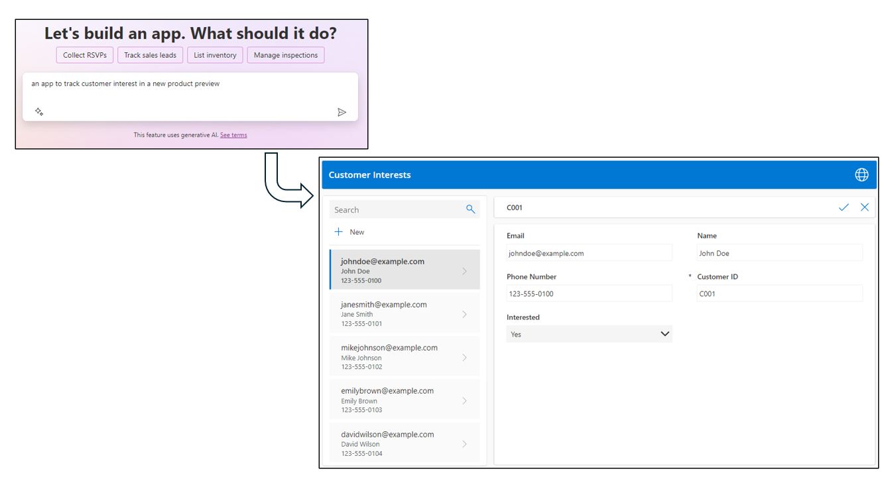Click the checkmark save icon for C001

844,207
